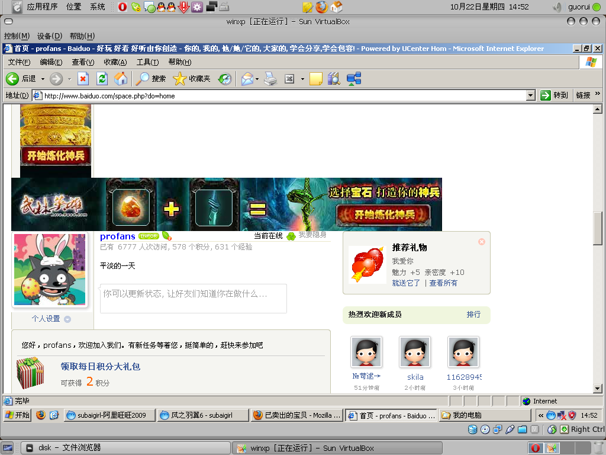Click the web page scroll down arrow
The width and height of the screenshot is (606, 455).
598,389
